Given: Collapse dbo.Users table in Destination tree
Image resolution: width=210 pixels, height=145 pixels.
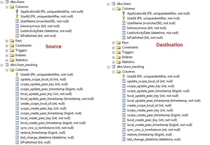Looking at the screenshot, I should coord(108,4).
